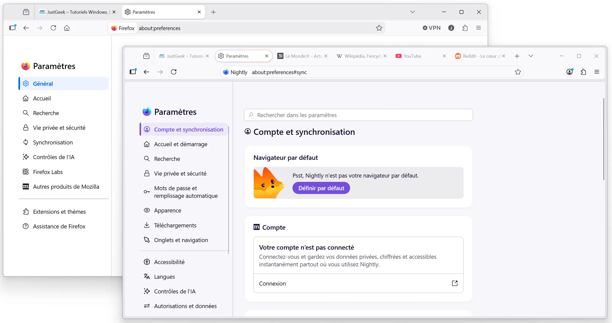Image resolution: width=612 pixels, height=323 pixels.
Task: Open Langues settings
Action: (184, 277)
